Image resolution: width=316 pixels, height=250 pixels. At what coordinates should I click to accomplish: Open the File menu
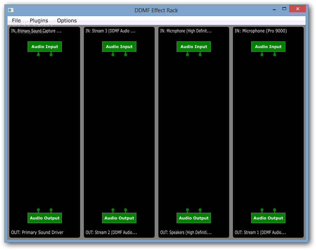[x=16, y=20]
